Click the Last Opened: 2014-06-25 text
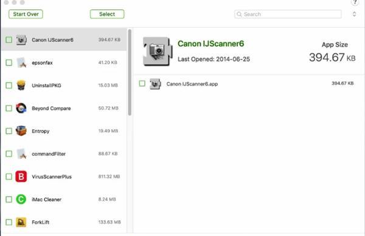This screenshot has width=365, height=236. coord(214,59)
